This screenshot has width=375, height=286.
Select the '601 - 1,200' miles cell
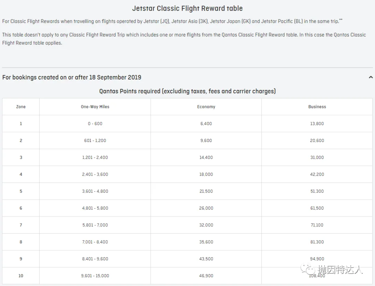point(95,141)
